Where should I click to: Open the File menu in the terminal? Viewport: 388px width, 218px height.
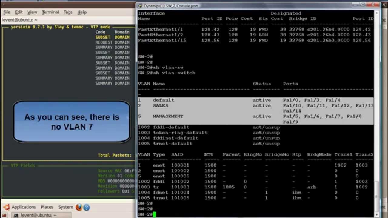point(7,12)
